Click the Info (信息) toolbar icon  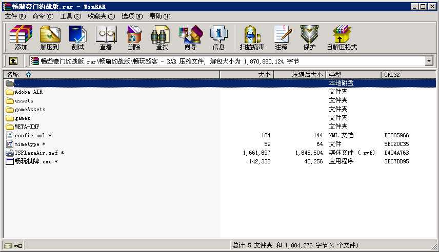218,38
